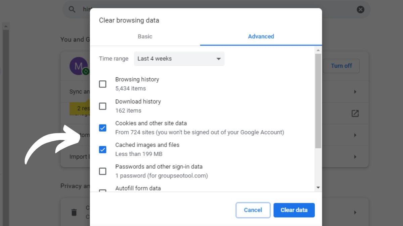Click the profile avatar with sync badge
The width and height of the screenshot is (403, 226).
coord(79,66)
